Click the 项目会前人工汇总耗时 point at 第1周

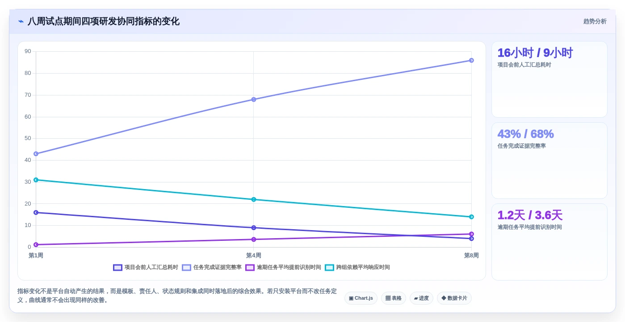36,212
